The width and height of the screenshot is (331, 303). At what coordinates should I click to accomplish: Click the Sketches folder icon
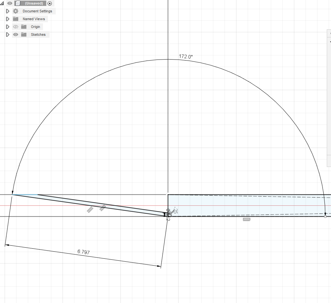[24, 34]
